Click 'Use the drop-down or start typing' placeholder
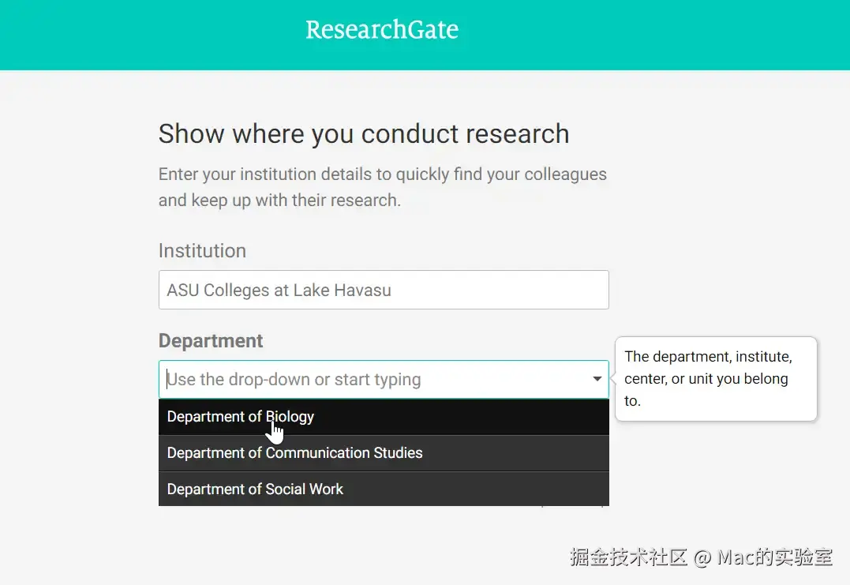Viewport: 850px width, 585px height. point(294,380)
